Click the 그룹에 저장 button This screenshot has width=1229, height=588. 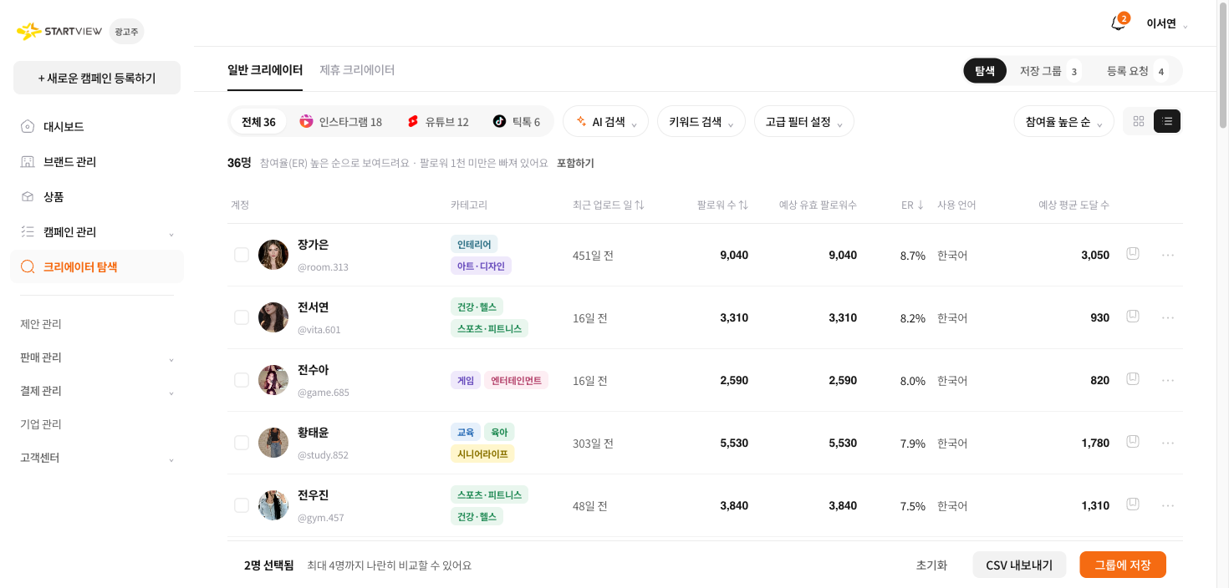pyautogui.click(x=1123, y=565)
